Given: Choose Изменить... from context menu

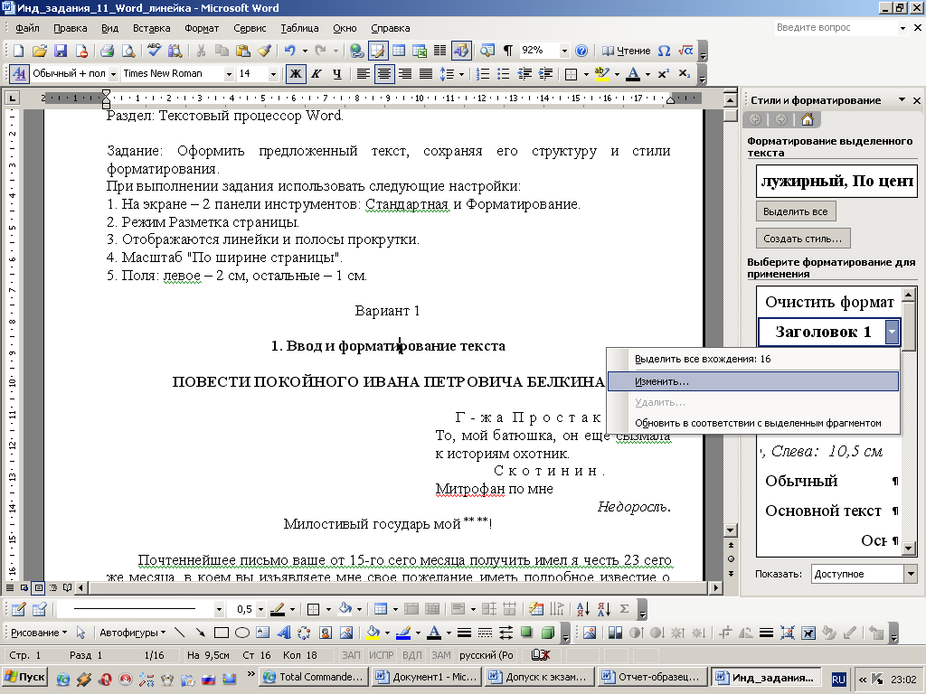Looking at the screenshot, I should click(753, 381).
